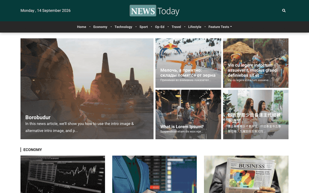Click the 'Принимая во внимание показател...' excerpt
The height and width of the screenshot is (193, 309).
186,80
